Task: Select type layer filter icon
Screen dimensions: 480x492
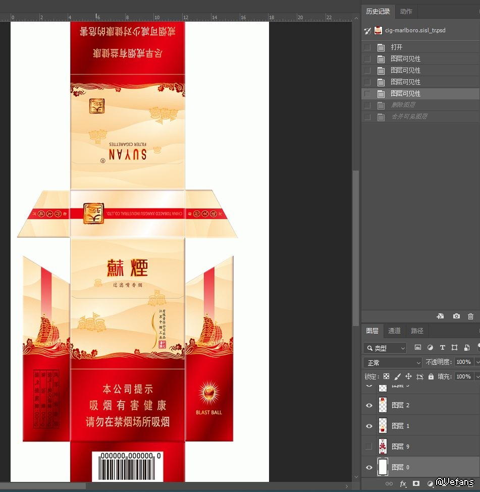Action: (x=442, y=347)
